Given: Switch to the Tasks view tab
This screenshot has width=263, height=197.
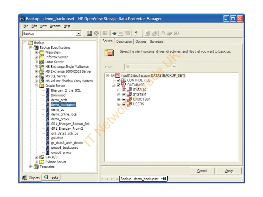Looking at the screenshot, I should point(51,177).
